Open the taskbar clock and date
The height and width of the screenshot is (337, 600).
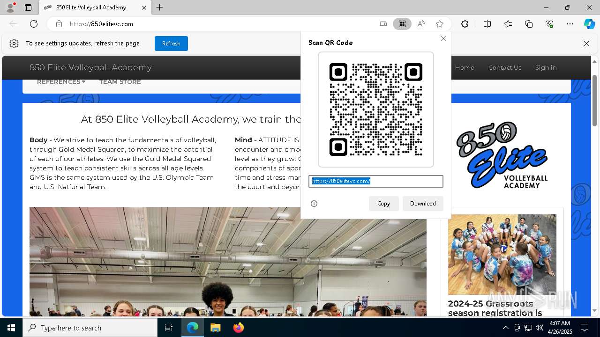coord(560,328)
